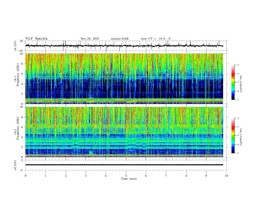The width and height of the screenshot is (255, 197).
Task: Click the time axis tick label "7"
Action: tap(166, 176)
